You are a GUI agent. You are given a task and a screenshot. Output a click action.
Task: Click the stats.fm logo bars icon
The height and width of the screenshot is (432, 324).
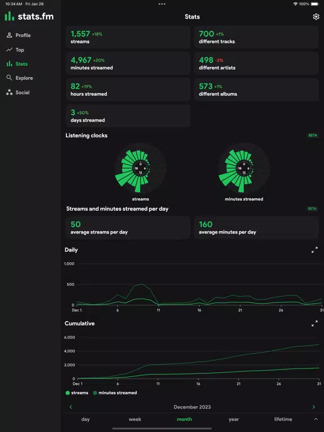pyautogui.click(x=10, y=16)
